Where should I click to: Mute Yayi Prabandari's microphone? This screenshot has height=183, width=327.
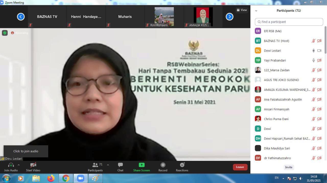(x=313, y=60)
